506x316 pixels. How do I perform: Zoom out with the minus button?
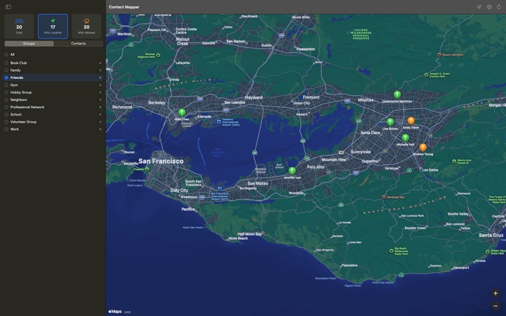pos(495,306)
